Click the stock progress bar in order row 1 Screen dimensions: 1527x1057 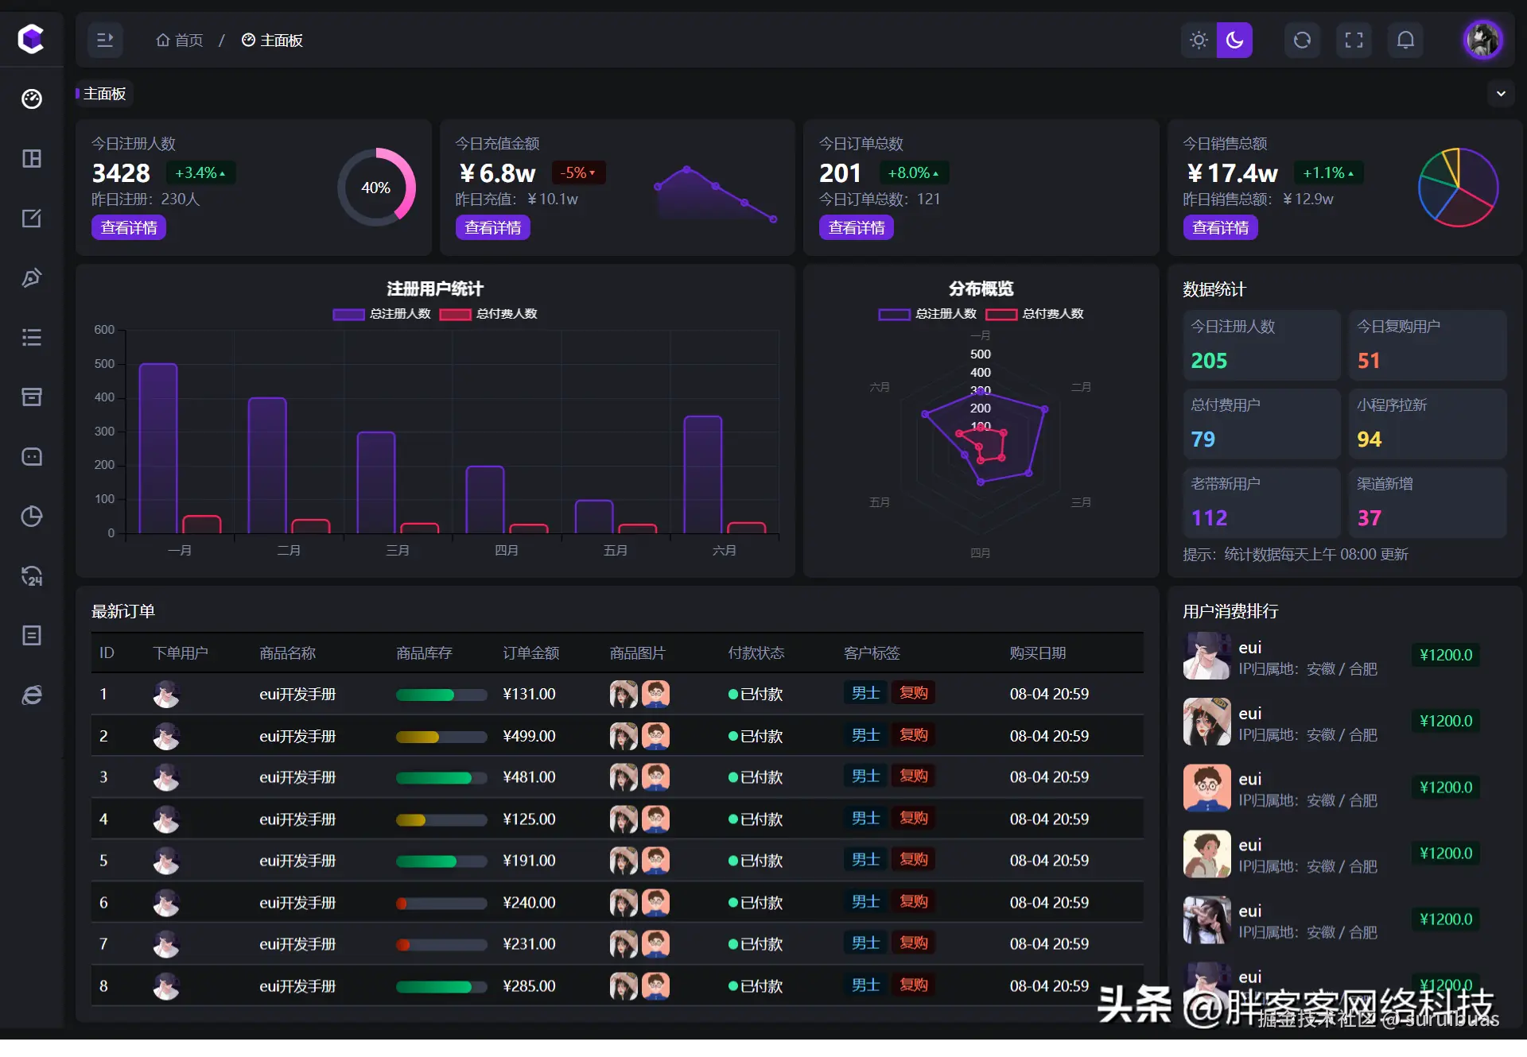coord(441,695)
